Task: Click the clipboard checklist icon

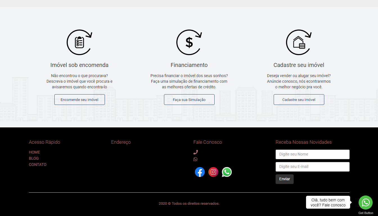Action: 79,42
